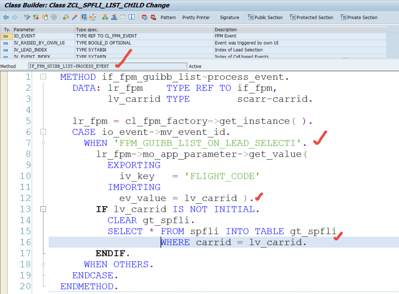This screenshot has width=399, height=294.
Task: Place cursor on 'WHERE carrid = lv_carrid.'
Action: pyautogui.click(x=234, y=242)
